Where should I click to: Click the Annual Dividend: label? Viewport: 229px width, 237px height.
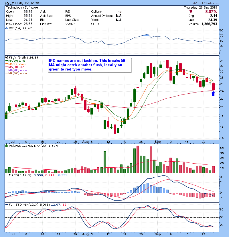point(102,16)
